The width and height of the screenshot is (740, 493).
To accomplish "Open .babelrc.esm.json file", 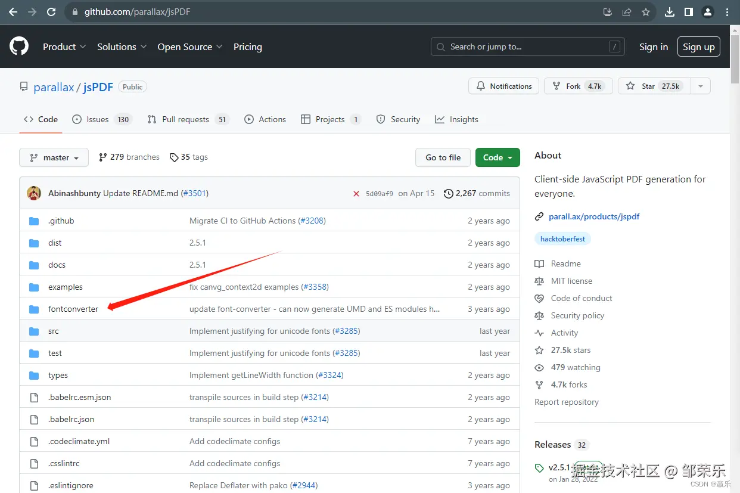I will pos(80,397).
